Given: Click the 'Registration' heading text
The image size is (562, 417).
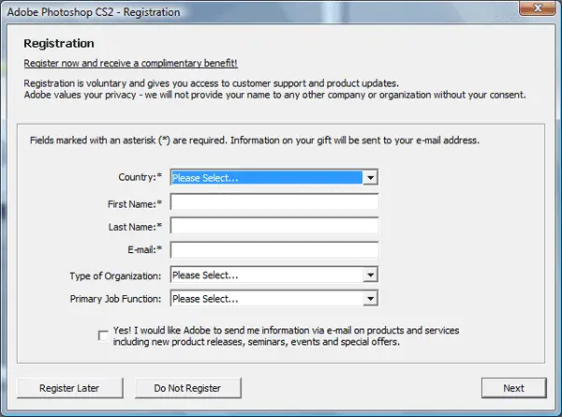Looking at the screenshot, I should (x=59, y=43).
